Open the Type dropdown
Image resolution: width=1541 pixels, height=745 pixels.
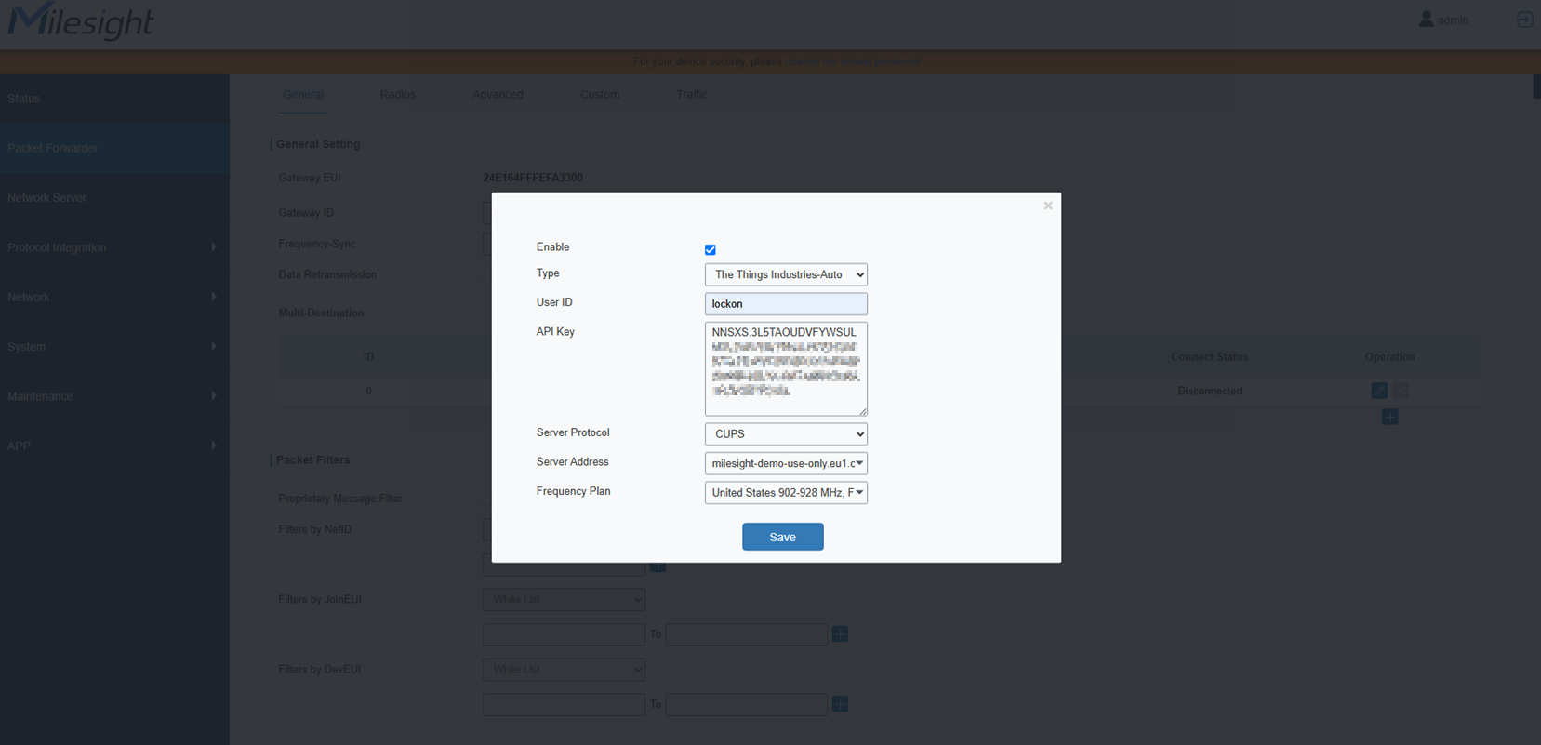tap(786, 274)
